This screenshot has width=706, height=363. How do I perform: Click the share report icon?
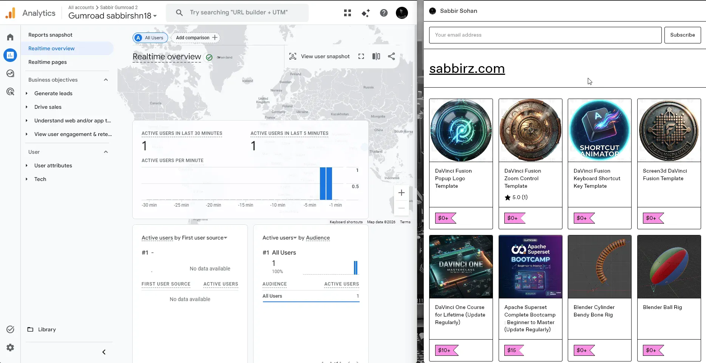tap(391, 56)
